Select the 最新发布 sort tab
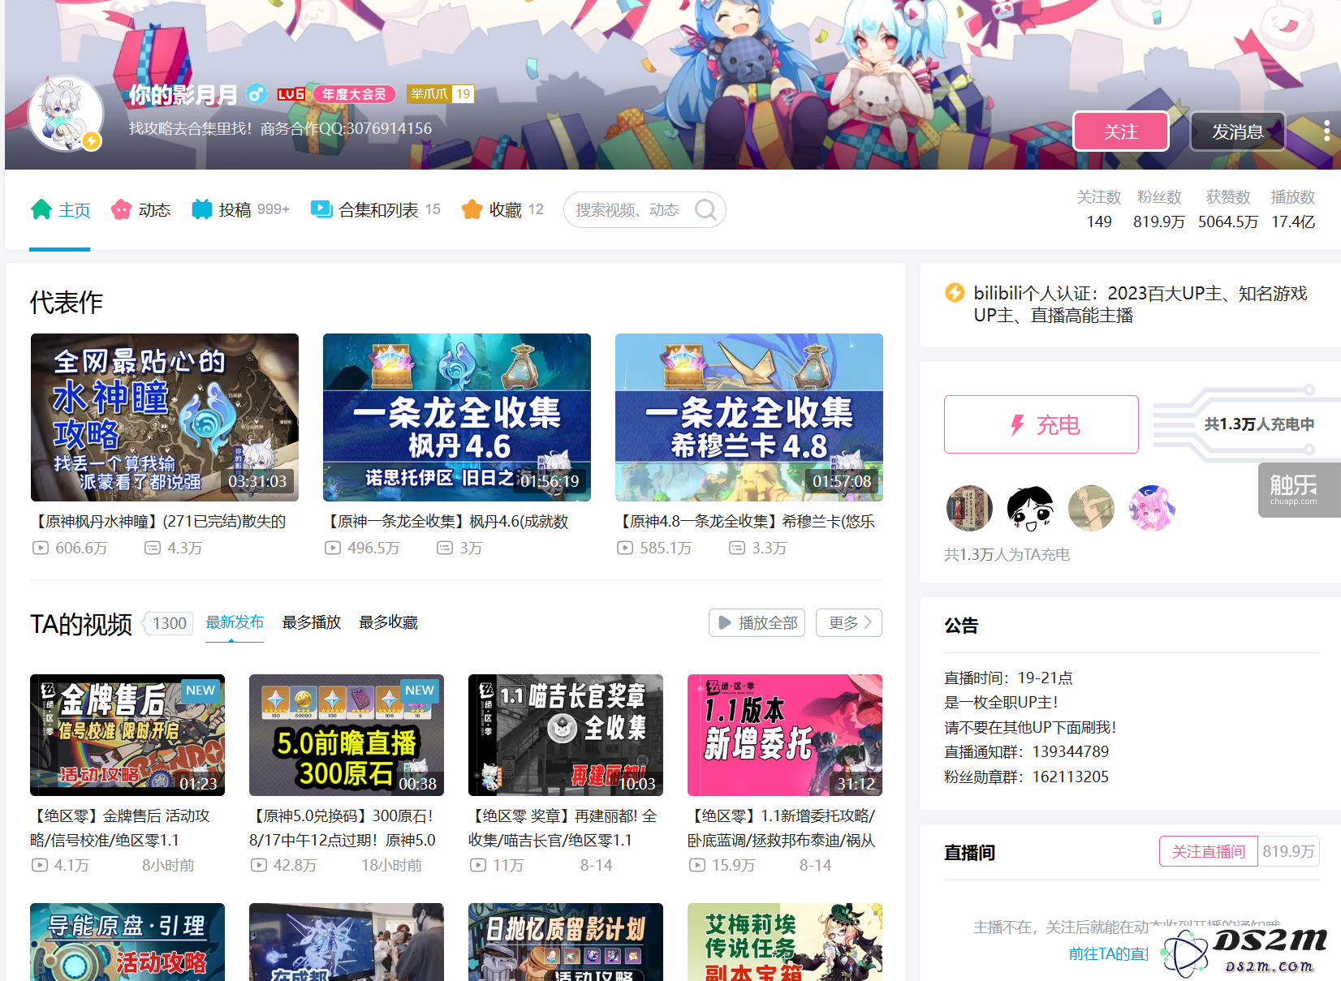Screen dimensions: 1341x981 click(235, 622)
